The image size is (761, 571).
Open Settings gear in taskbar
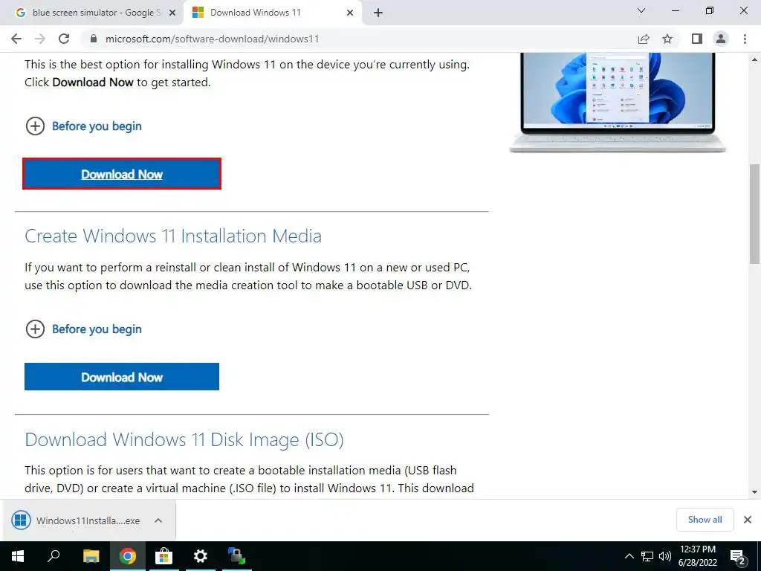point(200,556)
